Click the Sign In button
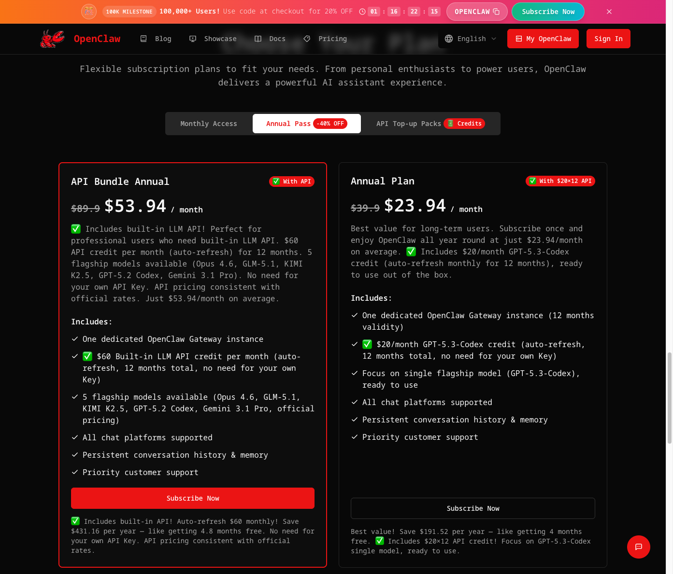 608,39
